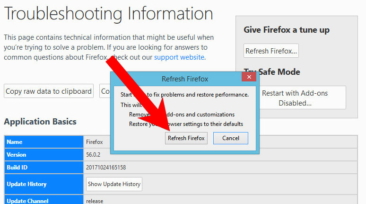Click the Refresh Firefox… tune up button
Image resolution: width=366 pixels, height=204 pixels.
[271, 51]
